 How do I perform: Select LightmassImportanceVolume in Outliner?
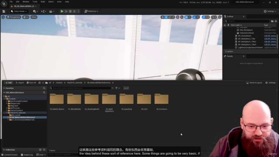250,48
